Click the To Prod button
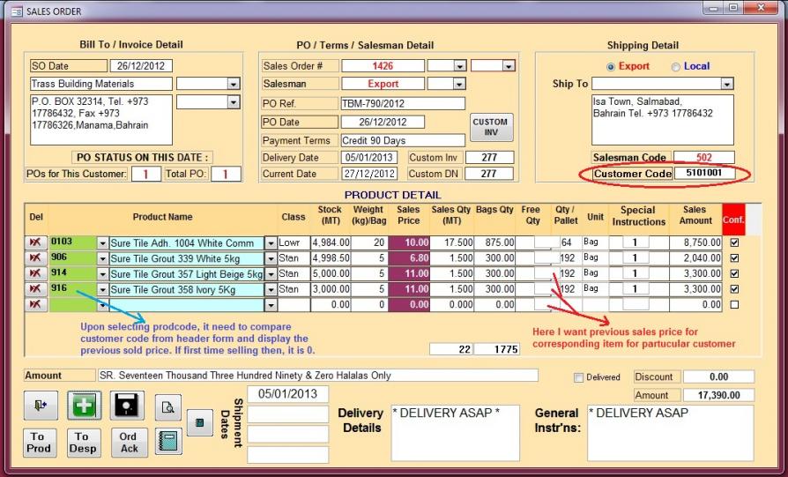This screenshot has width=788, height=477. 40,443
